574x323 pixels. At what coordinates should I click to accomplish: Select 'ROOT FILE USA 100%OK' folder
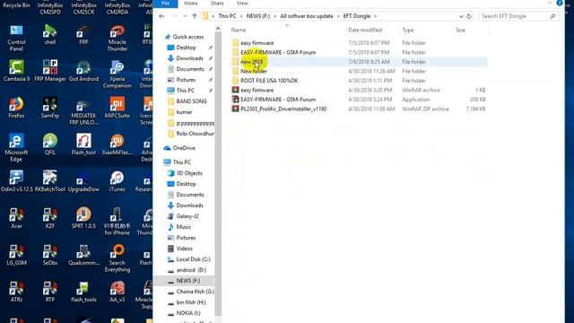tap(269, 81)
